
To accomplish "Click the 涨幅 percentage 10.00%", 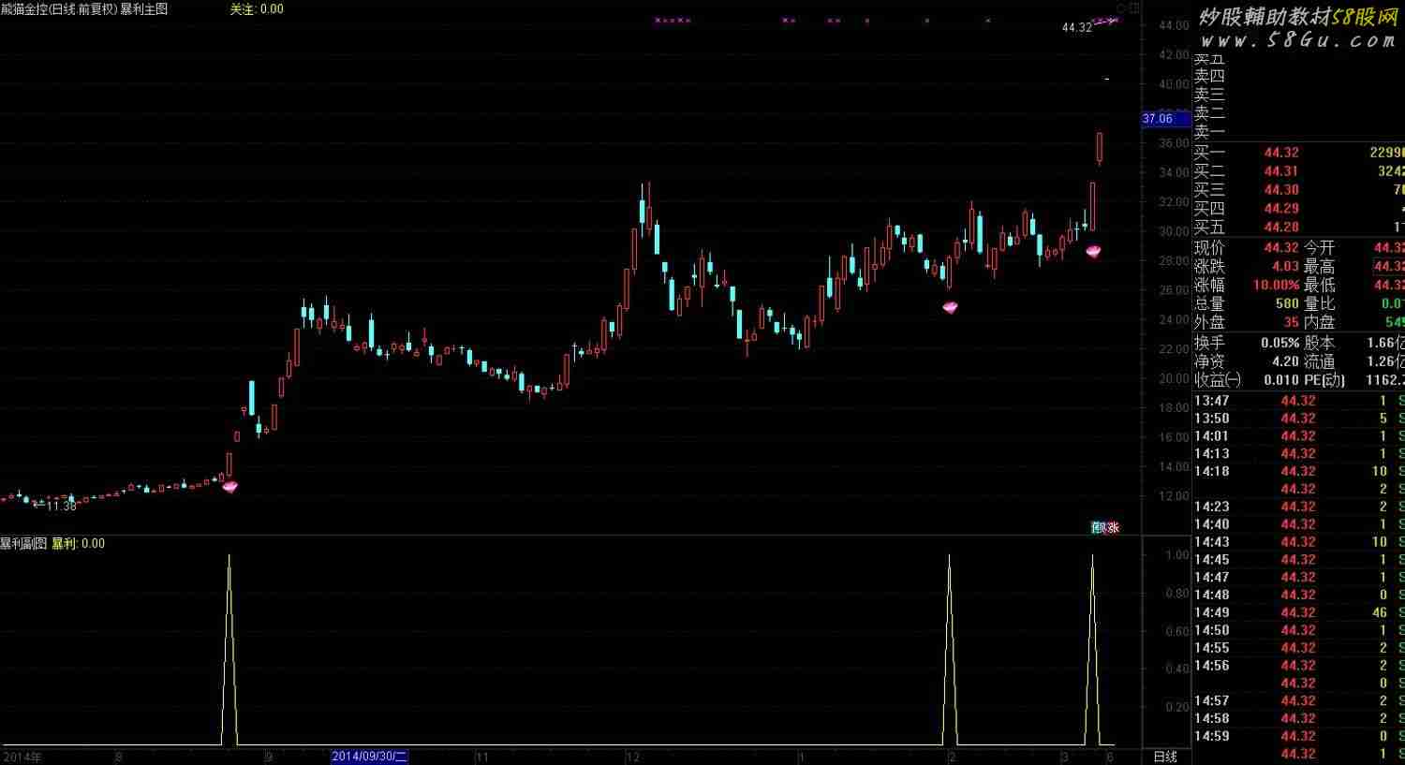I will 1277,286.
